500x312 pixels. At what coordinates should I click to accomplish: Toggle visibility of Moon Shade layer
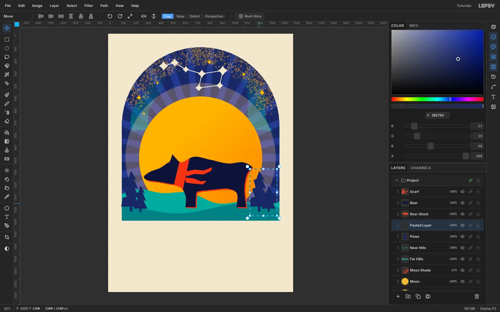coord(462,270)
